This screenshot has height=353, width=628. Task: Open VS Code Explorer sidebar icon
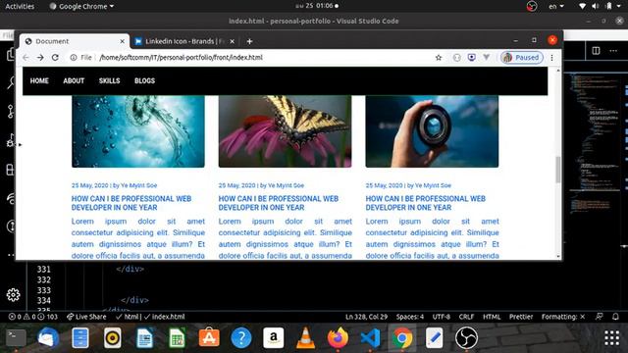[11, 54]
